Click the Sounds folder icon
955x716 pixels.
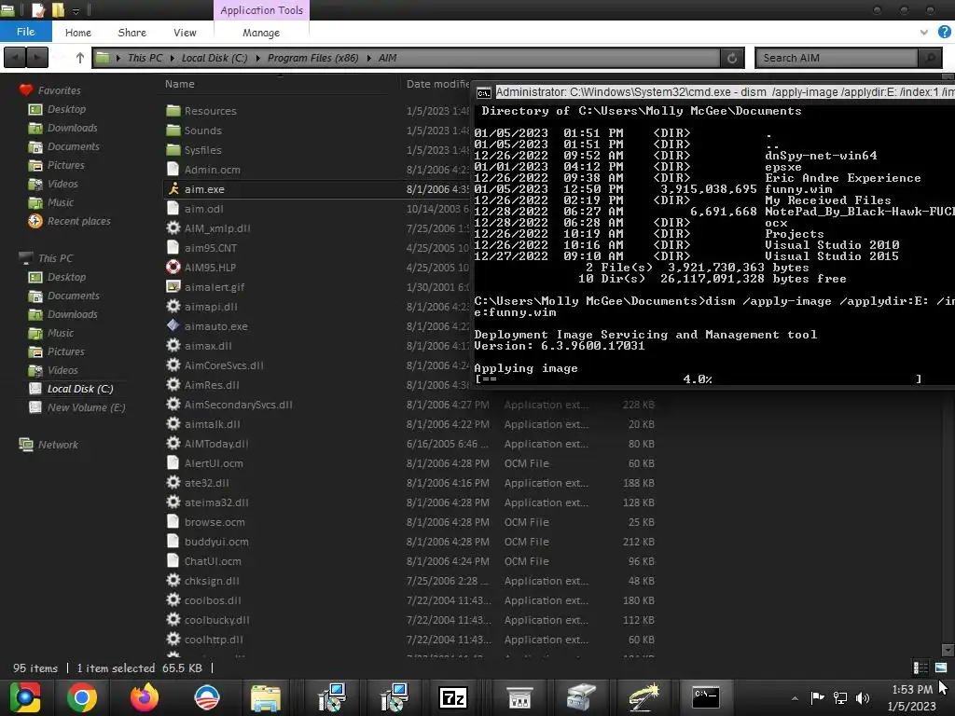coord(173,130)
